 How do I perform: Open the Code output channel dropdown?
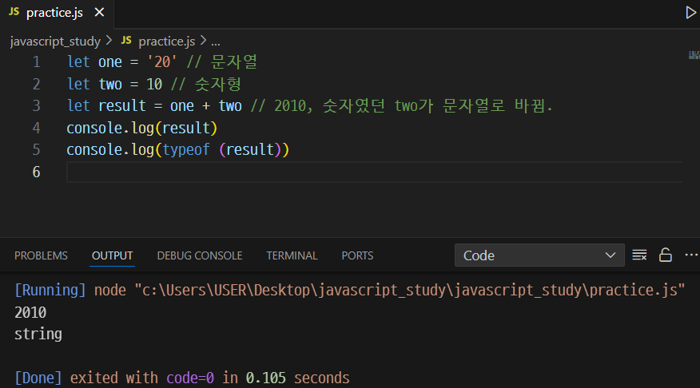[x=539, y=255]
